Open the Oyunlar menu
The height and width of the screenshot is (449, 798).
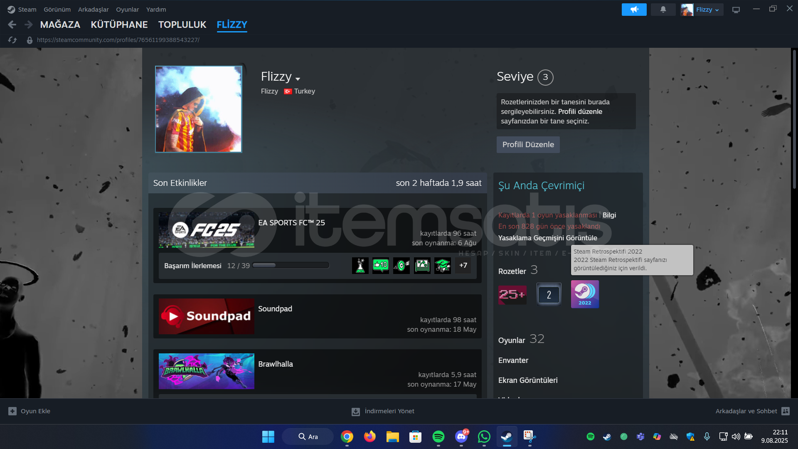click(x=128, y=10)
